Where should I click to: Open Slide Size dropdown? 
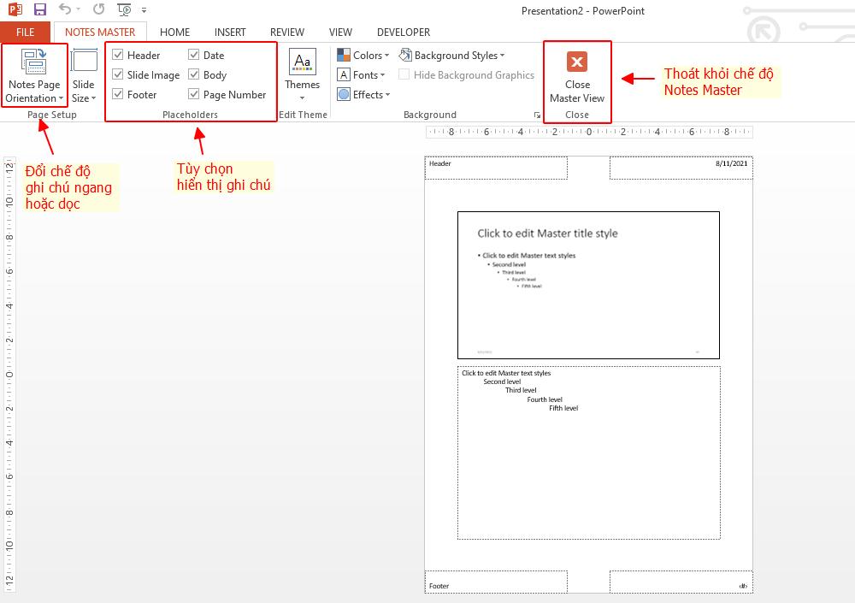coord(84,75)
